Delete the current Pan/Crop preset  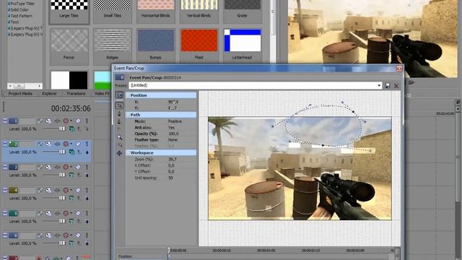point(396,85)
